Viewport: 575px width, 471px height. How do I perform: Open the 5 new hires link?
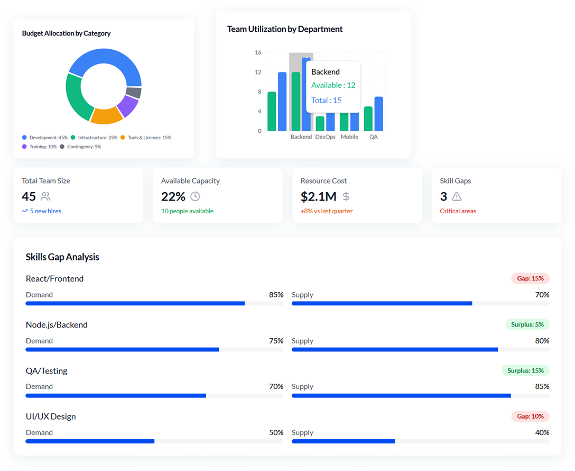tap(45, 211)
